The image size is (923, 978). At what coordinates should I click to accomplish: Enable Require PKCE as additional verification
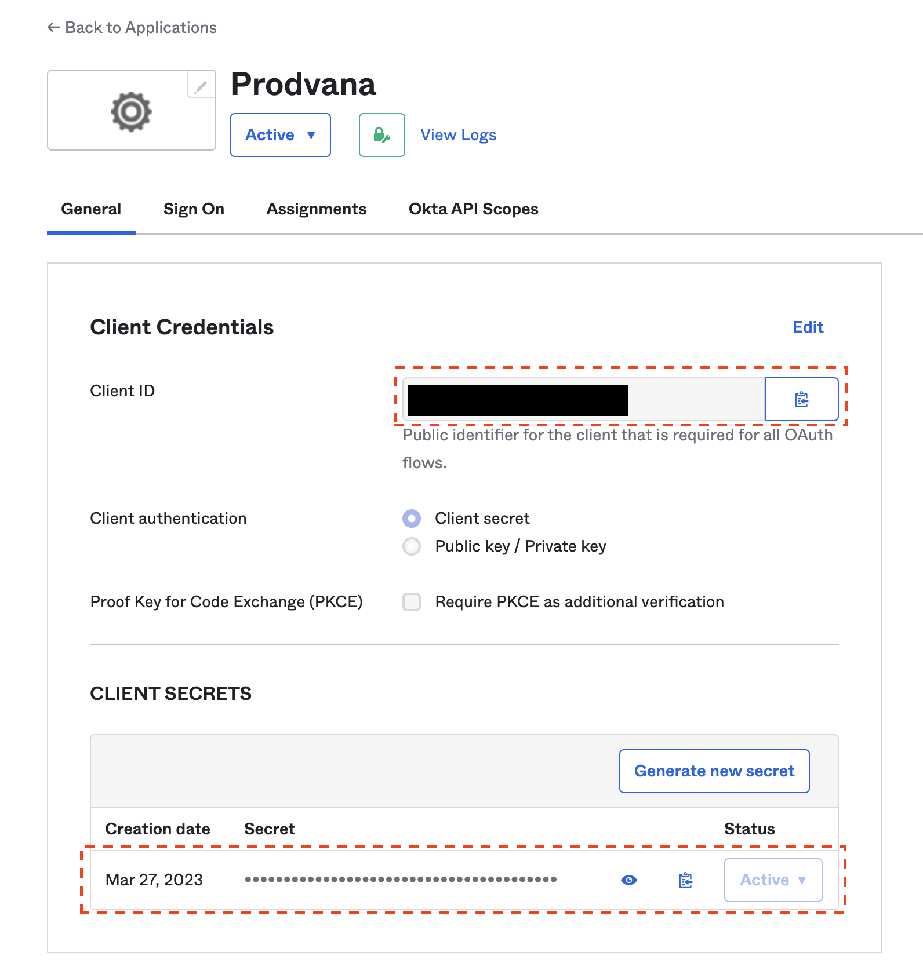point(412,602)
